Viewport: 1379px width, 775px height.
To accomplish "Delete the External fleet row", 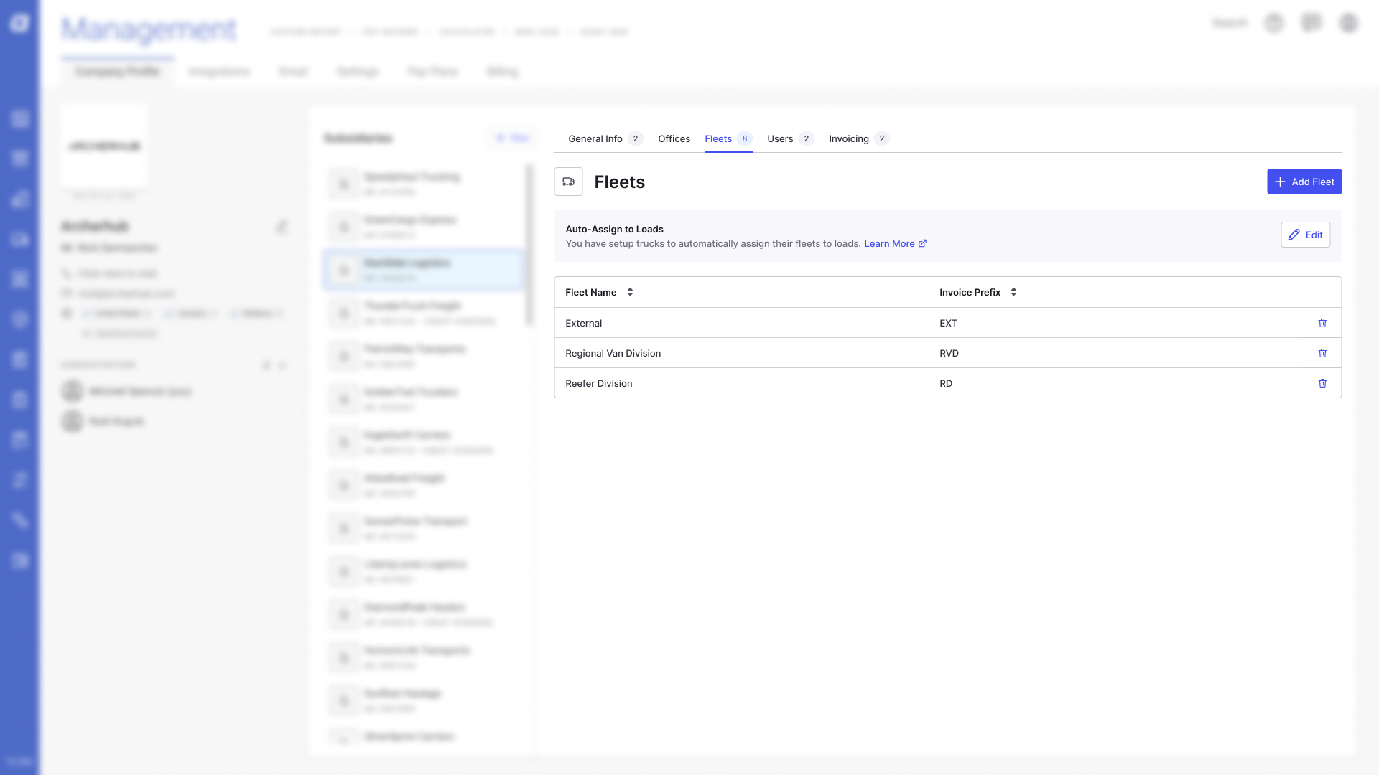I will [1322, 323].
